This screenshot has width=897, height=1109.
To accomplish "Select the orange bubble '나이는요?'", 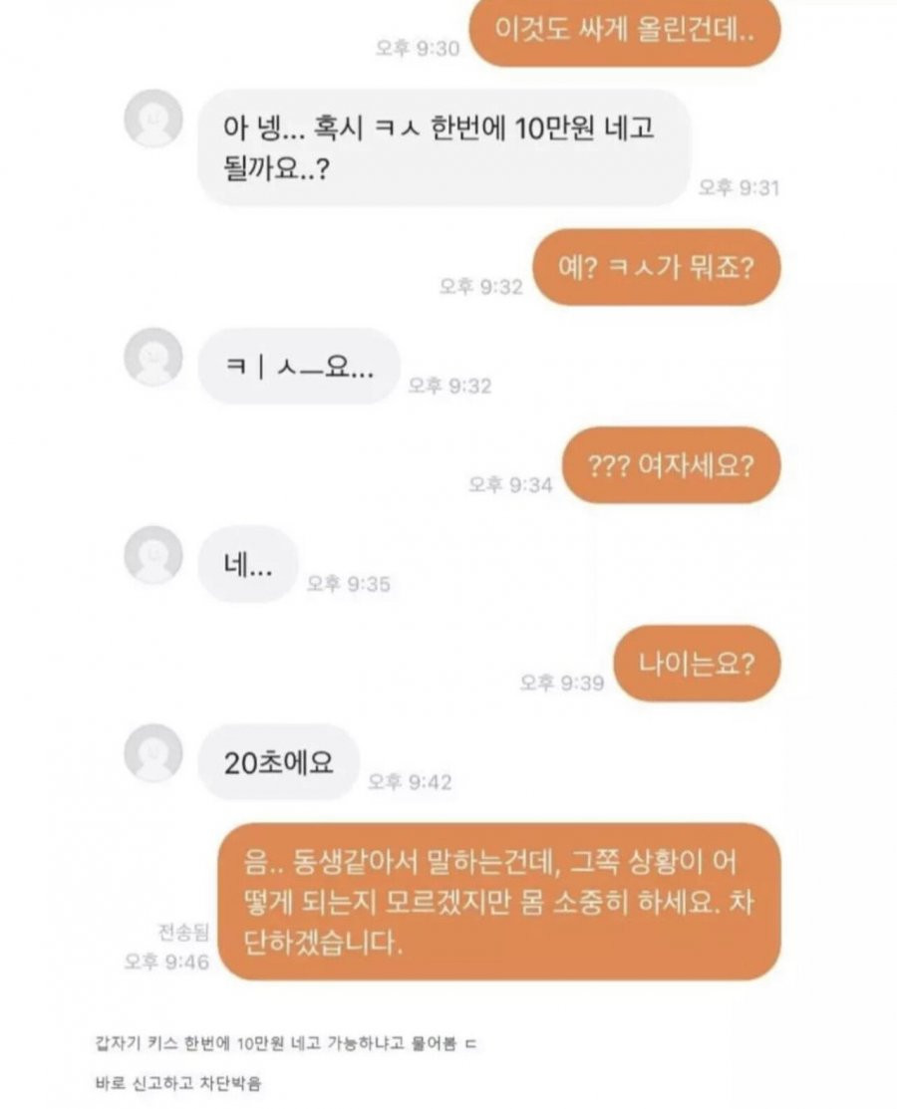I will pyautogui.click(x=697, y=664).
